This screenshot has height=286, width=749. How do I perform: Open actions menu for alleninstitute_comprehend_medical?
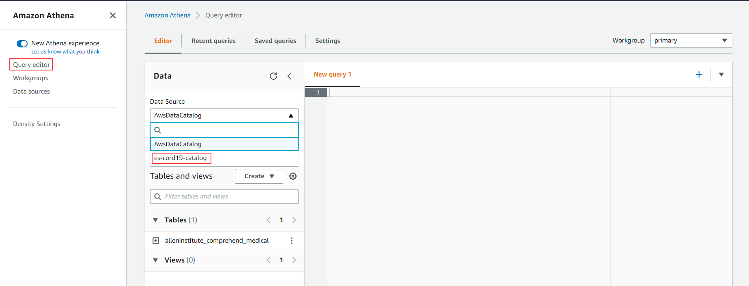(x=291, y=241)
